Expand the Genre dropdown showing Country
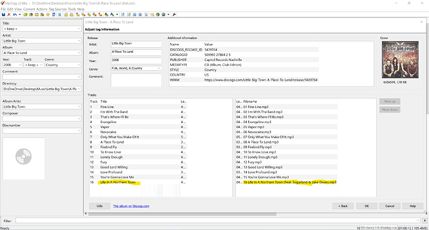 [79, 65]
